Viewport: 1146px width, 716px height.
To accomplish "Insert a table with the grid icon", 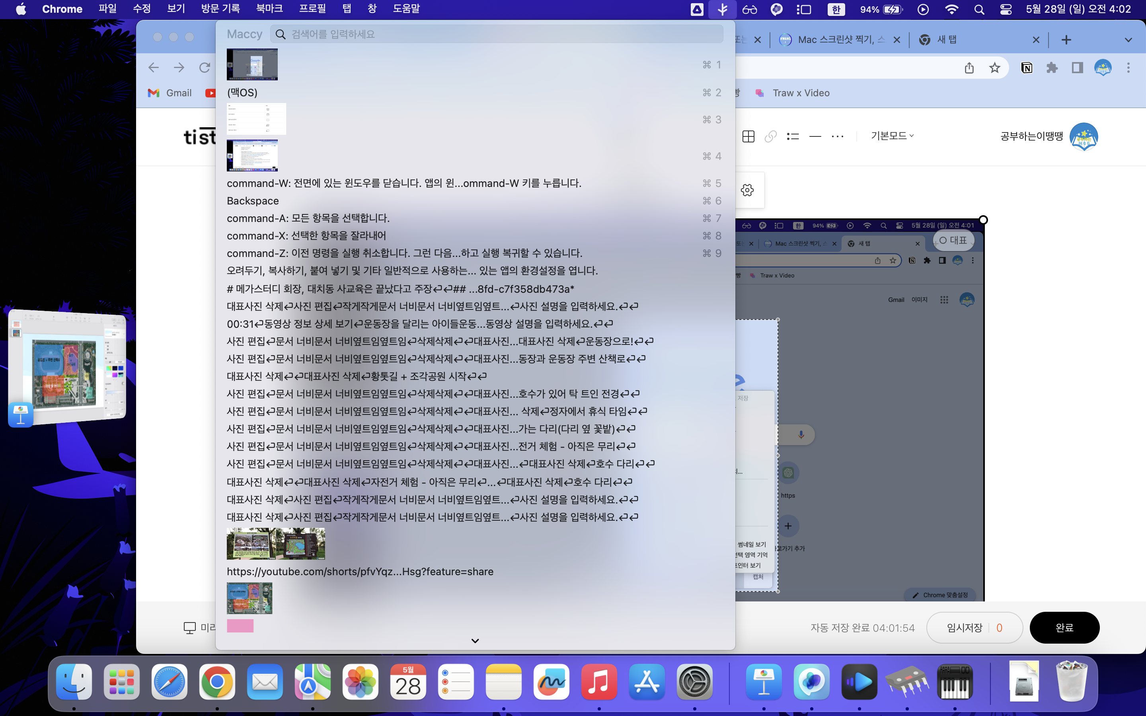I will [748, 136].
